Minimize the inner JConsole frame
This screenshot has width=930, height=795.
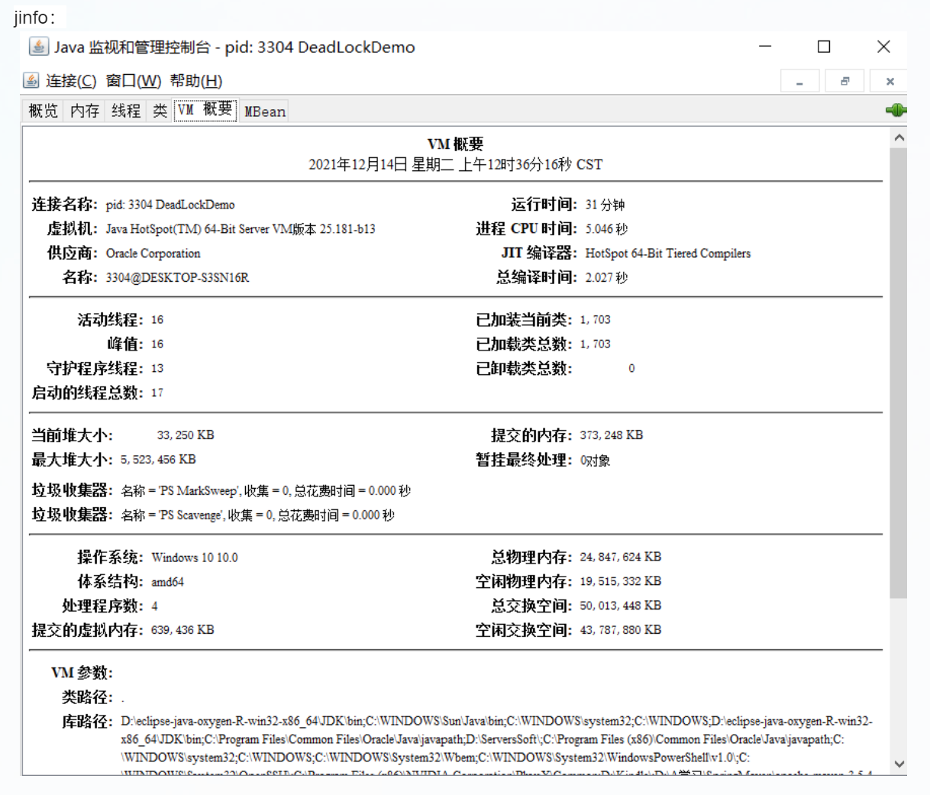799,81
